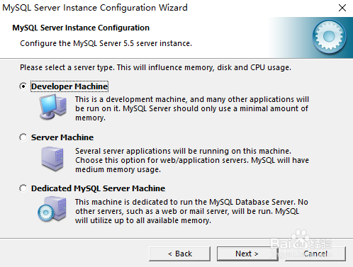This screenshot has height=267, width=353.
Task: Choose the Dedicated MySQL Server Machine radio
Action: tap(23, 188)
